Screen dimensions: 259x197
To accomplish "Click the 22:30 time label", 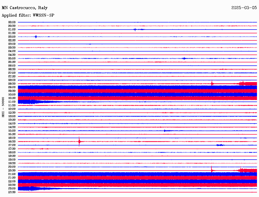I will (12, 185).
